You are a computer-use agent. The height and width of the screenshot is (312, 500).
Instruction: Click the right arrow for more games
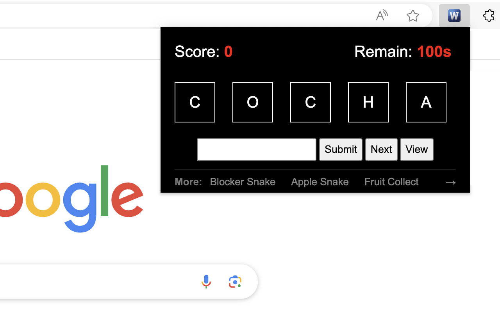450,182
